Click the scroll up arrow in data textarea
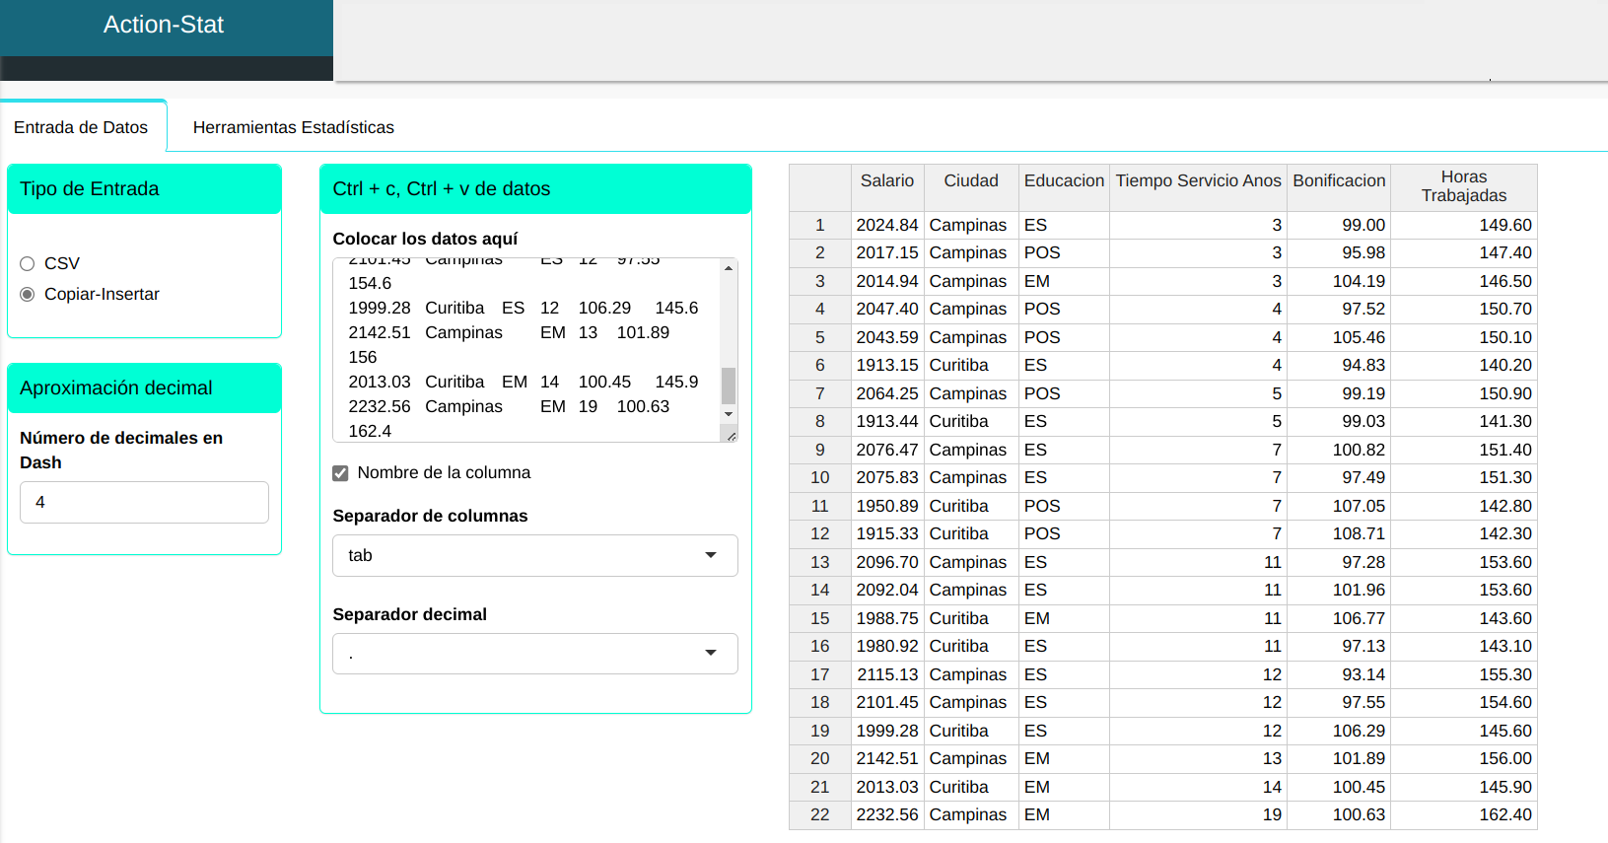 point(729,268)
